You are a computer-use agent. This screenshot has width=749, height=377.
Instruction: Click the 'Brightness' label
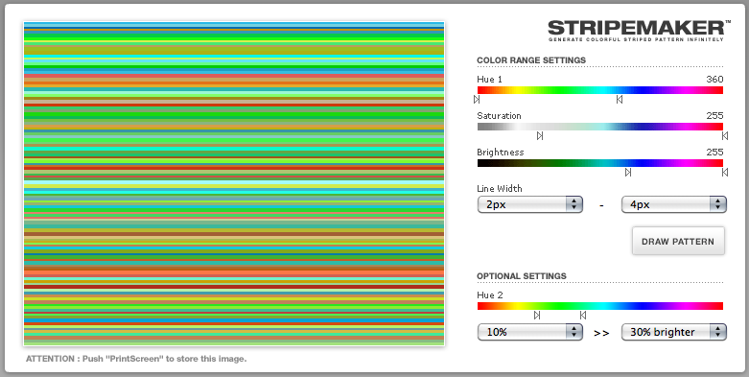click(500, 153)
